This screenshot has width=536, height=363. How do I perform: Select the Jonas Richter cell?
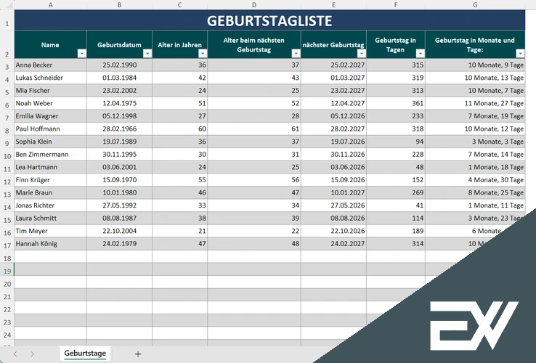[51, 205]
